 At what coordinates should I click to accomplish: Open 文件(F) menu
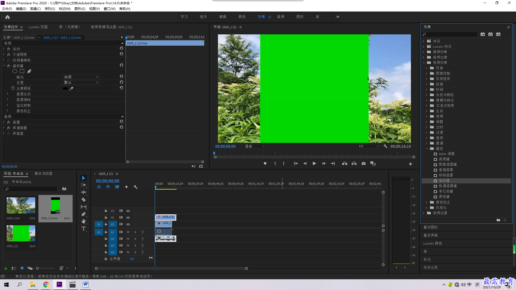coord(7,9)
